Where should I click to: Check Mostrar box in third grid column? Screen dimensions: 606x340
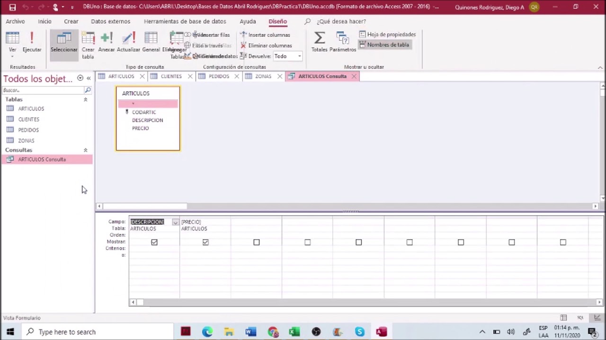click(257, 242)
